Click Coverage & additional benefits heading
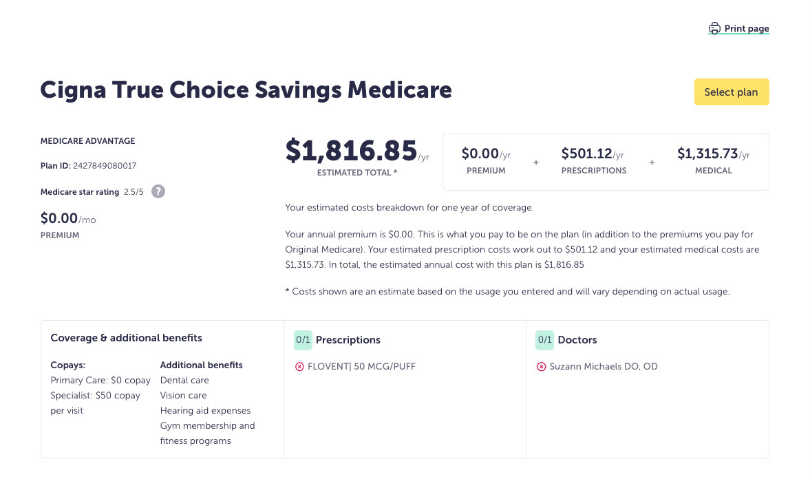The image size is (810, 479). (127, 338)
